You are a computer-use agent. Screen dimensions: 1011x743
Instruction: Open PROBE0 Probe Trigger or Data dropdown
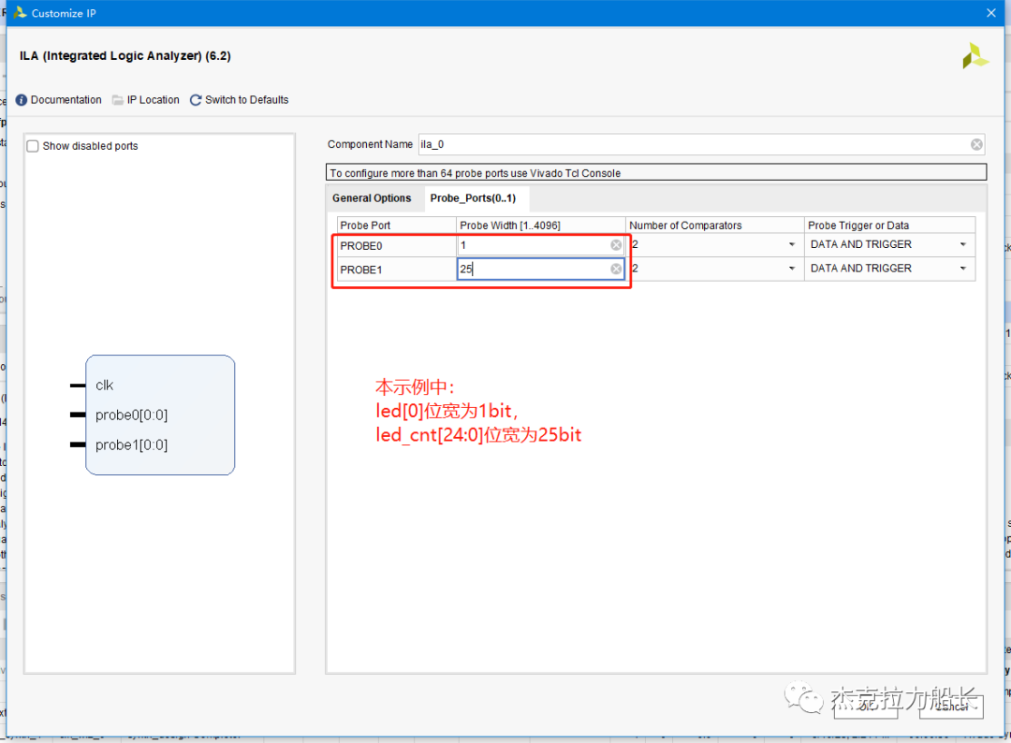962,245
